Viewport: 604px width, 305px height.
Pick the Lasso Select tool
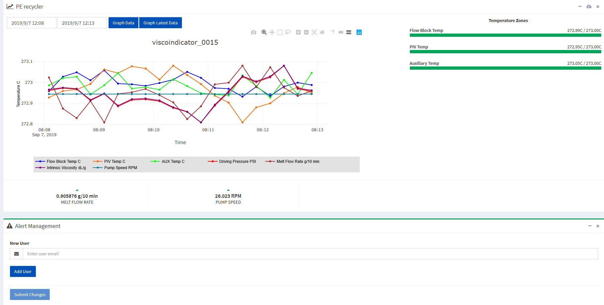coord(288,32)
